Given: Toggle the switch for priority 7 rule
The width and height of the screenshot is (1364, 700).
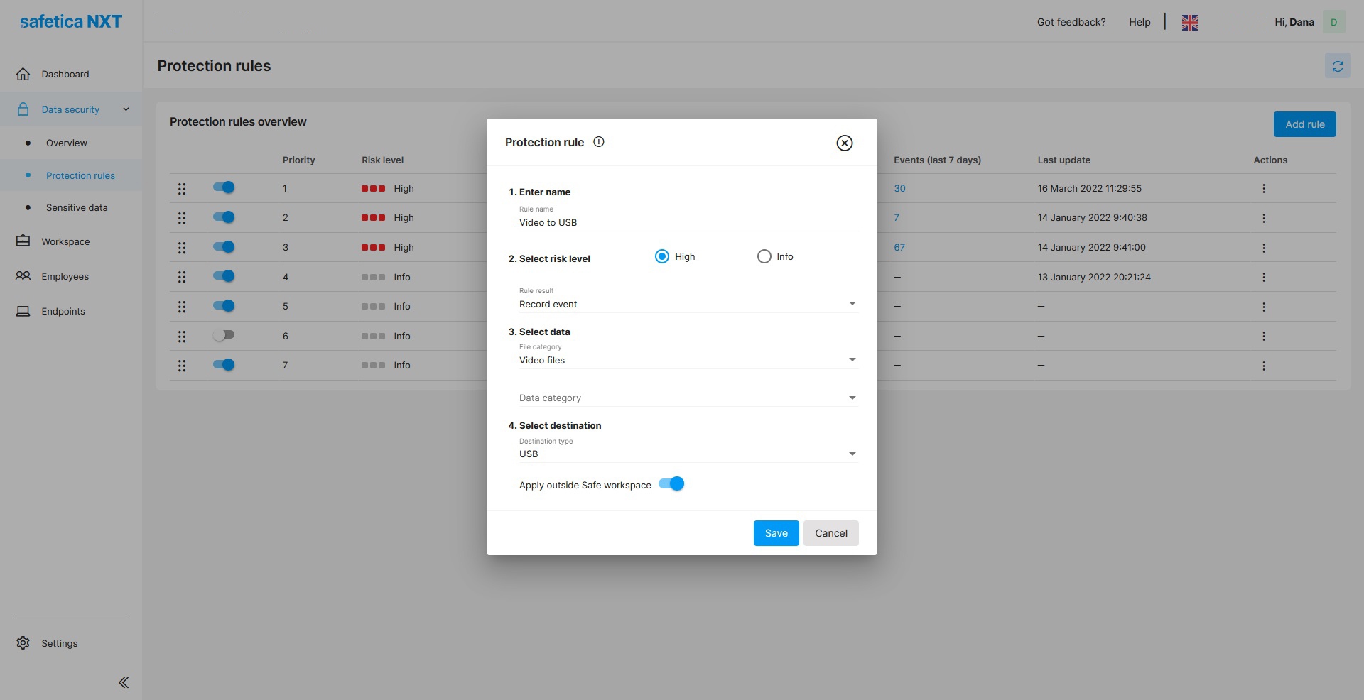Looking at the screenshot, I should (224, 365).
